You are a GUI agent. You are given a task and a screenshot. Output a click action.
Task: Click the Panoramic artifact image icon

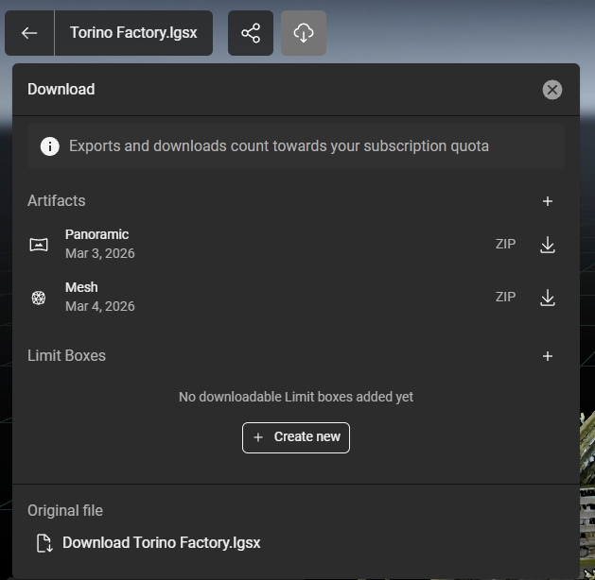[39, 245]
